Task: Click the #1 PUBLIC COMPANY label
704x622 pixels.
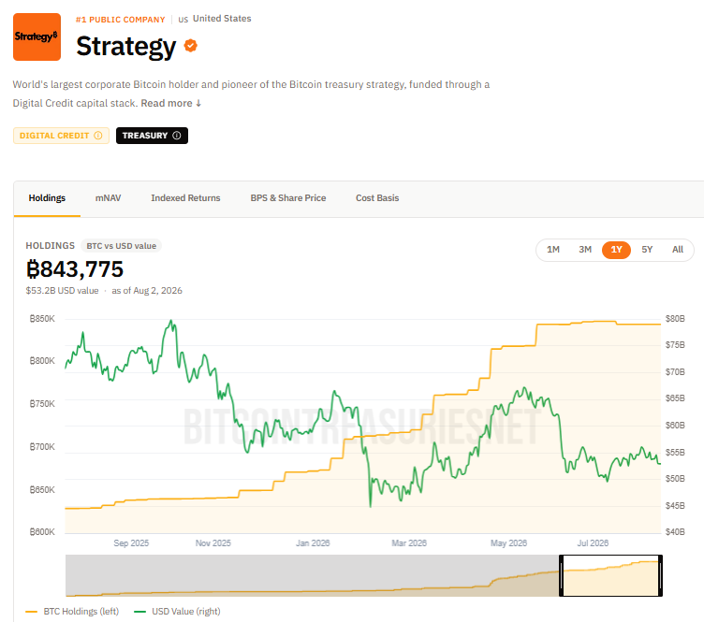Action: [x=121, y=20]
